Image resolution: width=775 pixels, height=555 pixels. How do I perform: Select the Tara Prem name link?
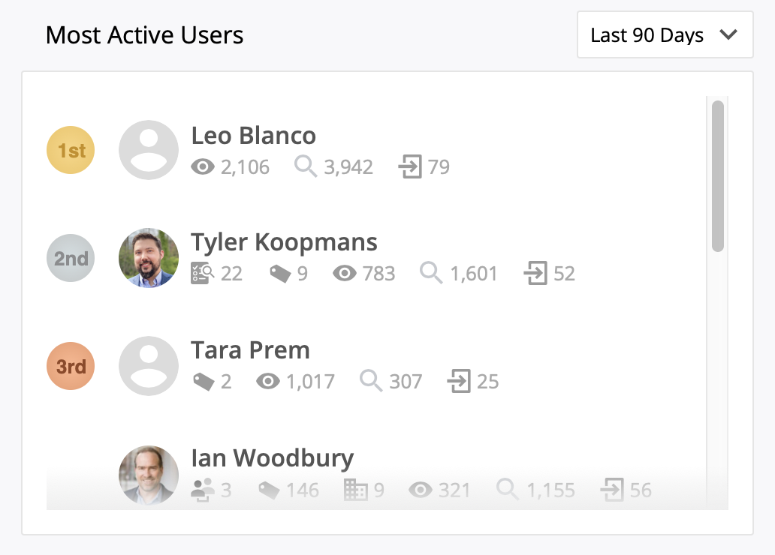[x=250, y=350]
